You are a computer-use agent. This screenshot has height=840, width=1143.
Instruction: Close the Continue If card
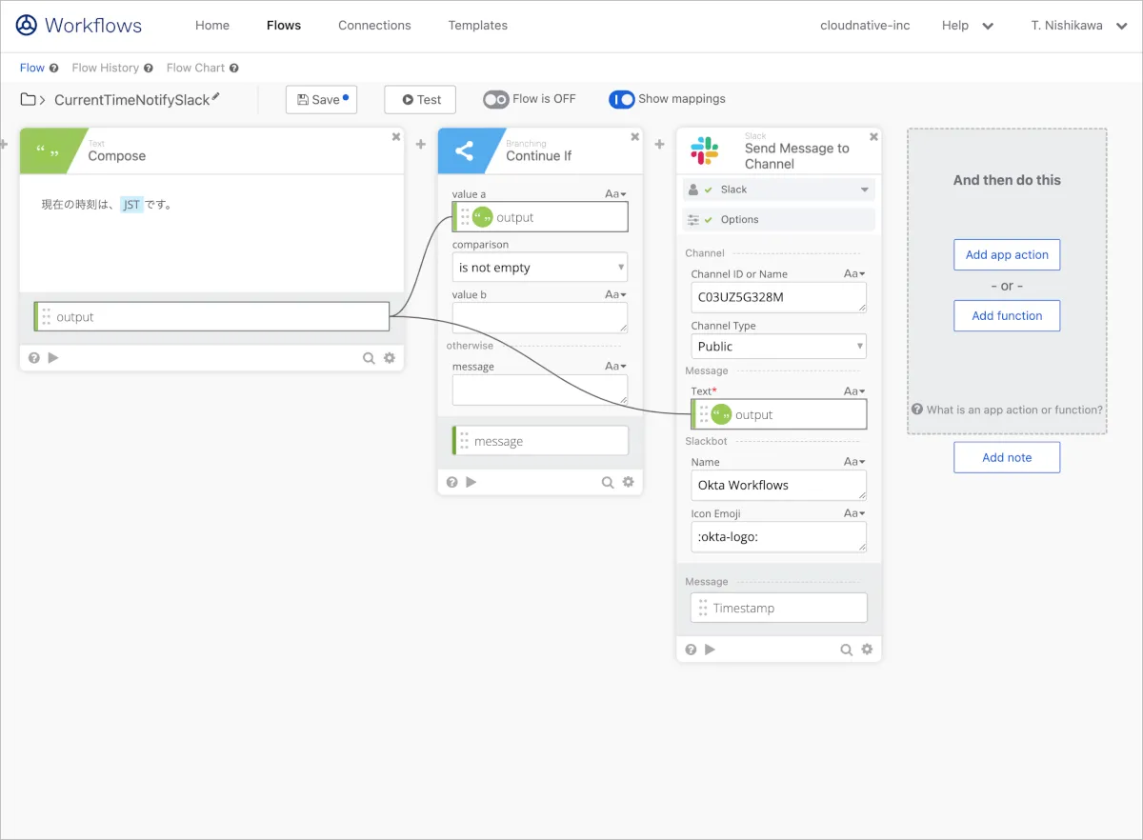coord(635,137)
